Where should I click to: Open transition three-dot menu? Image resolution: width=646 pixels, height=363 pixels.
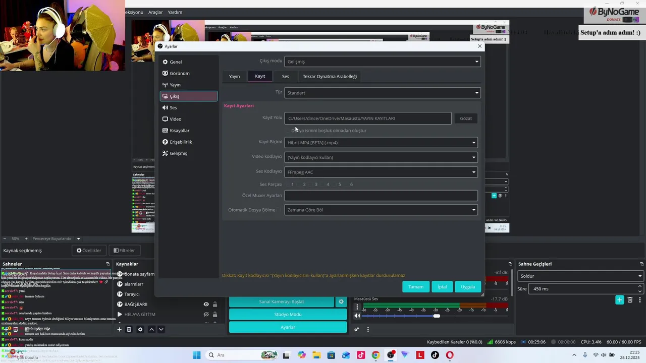coord(640,300)
